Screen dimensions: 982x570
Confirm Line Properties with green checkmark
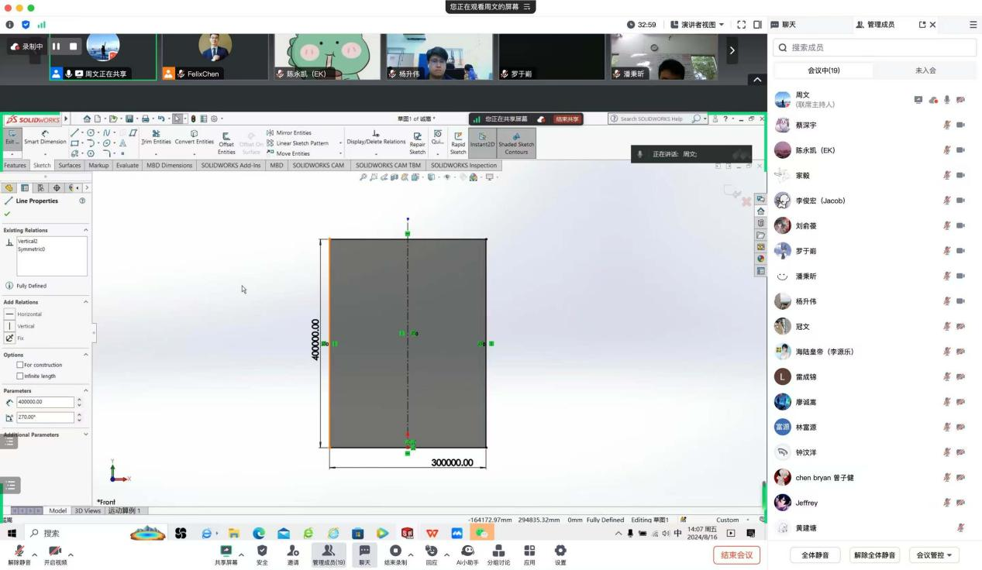(8, 214)
